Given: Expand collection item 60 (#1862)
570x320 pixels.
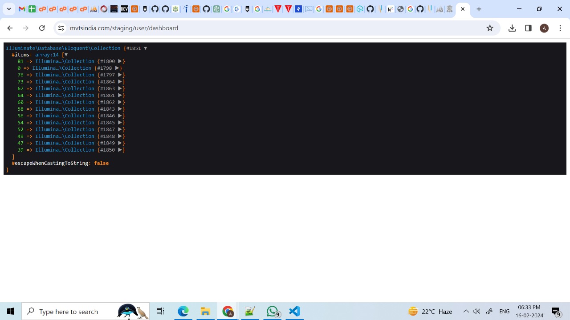Looking at the screenshot, I should 120,102.
